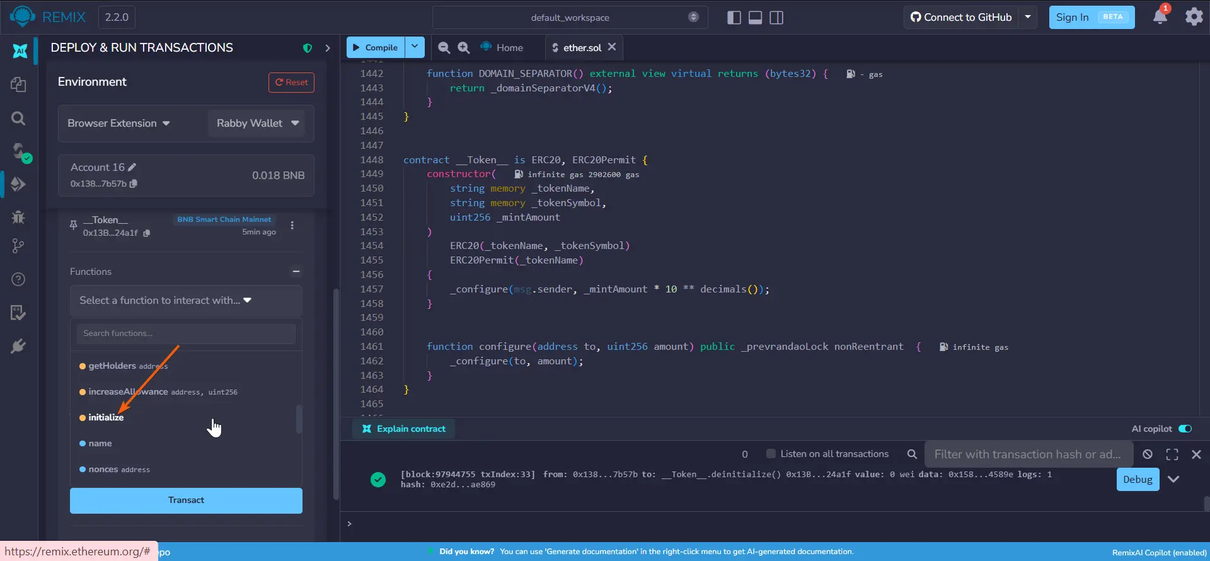Open the Search in files sidebar icon
This screenshot has width=1210, height=561.
click(18, 119)
